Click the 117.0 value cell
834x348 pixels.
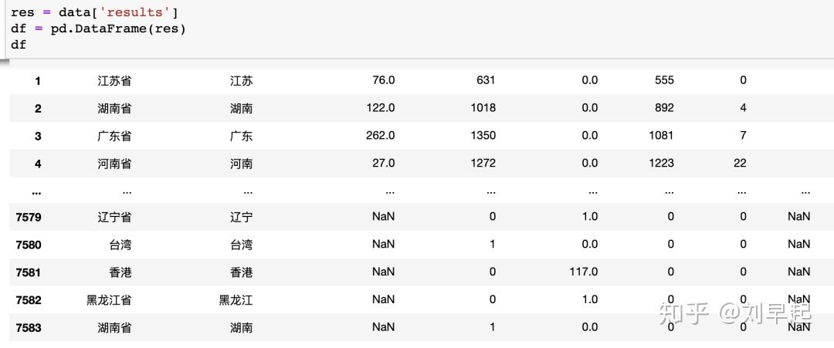point(584,272)
